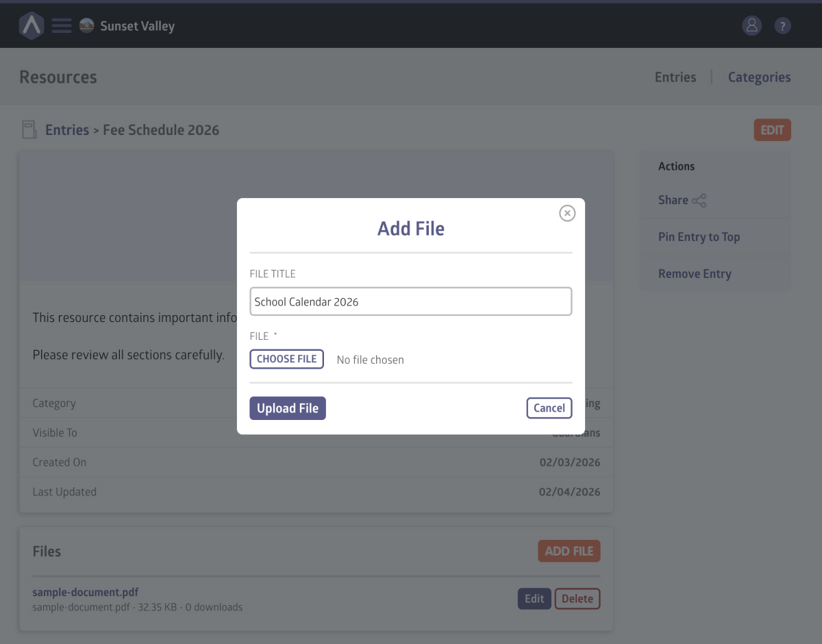Edit the sample-document.pdf file

[534, 599]
